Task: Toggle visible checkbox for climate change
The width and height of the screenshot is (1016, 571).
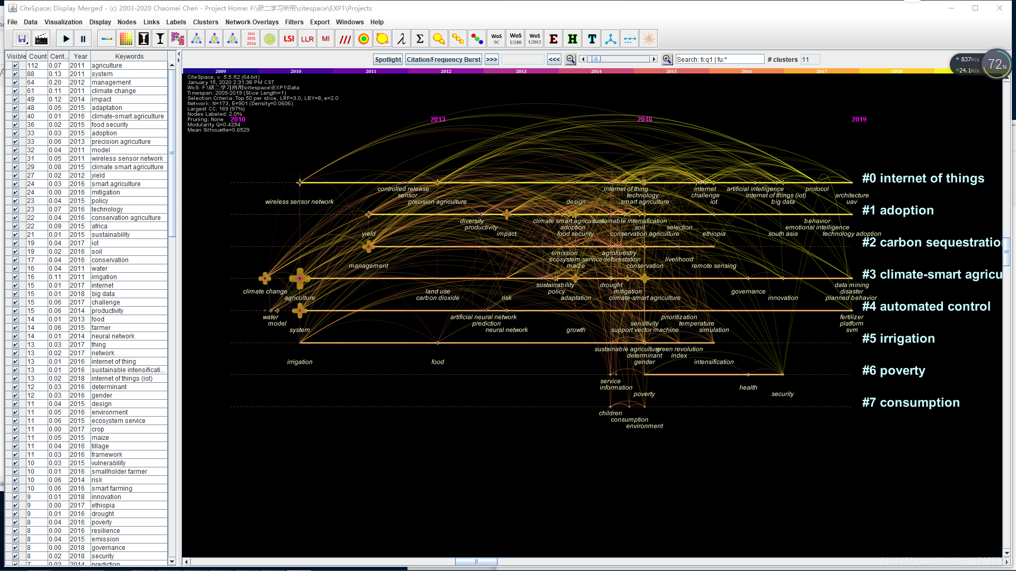Action: 15,91
